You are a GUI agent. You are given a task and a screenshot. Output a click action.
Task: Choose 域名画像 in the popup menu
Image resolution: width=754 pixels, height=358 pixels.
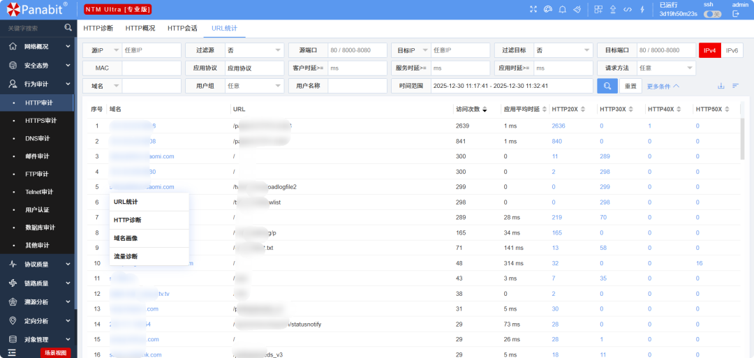[149, 239]
